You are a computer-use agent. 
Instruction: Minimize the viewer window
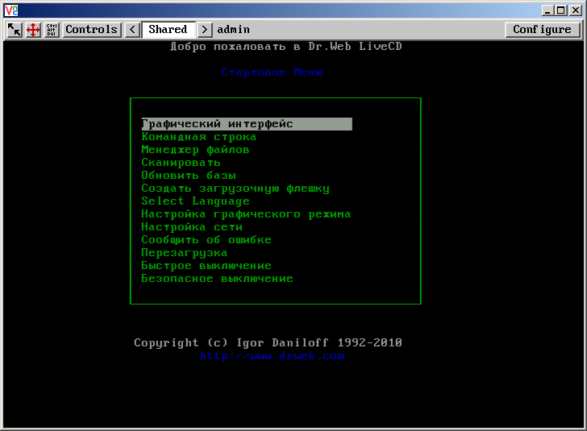point(547,10)
